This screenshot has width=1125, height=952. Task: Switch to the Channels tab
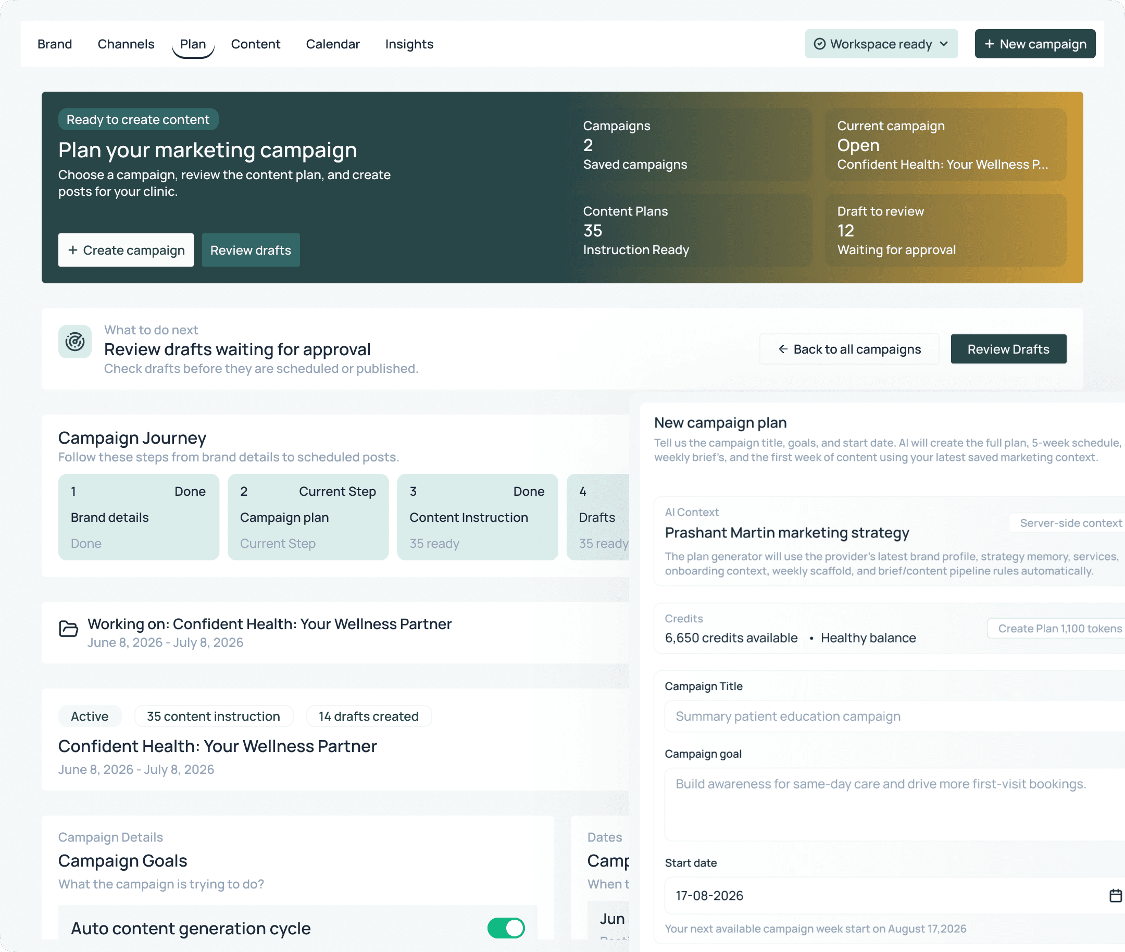tap(126, 44)
